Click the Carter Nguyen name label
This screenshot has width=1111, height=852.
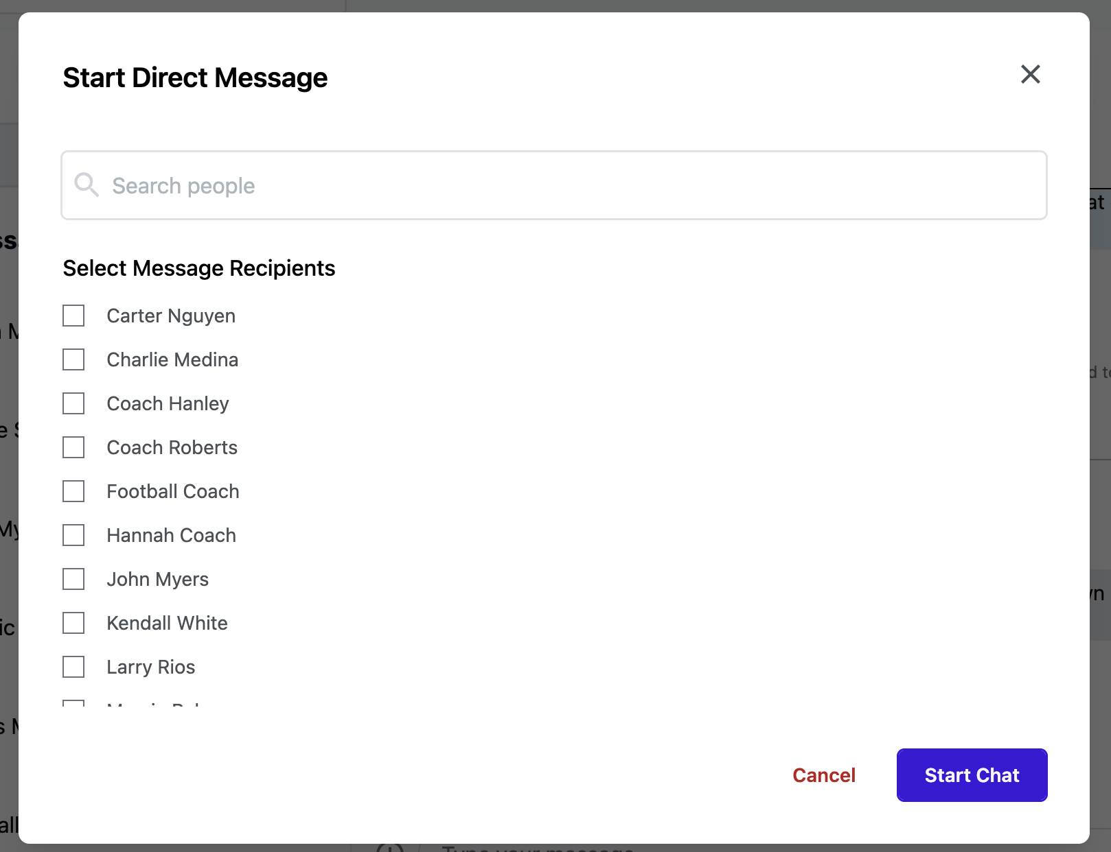[x=171, y=316]
